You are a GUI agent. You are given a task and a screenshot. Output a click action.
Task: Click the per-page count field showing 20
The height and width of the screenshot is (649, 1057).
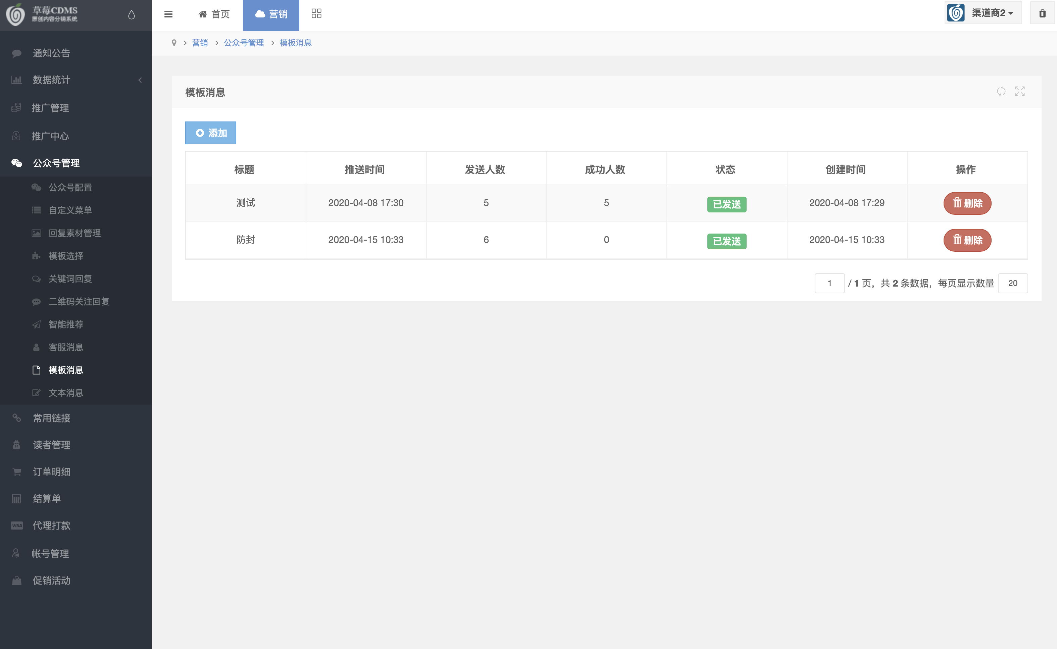pyautogui.click(x=1013, y=283)
